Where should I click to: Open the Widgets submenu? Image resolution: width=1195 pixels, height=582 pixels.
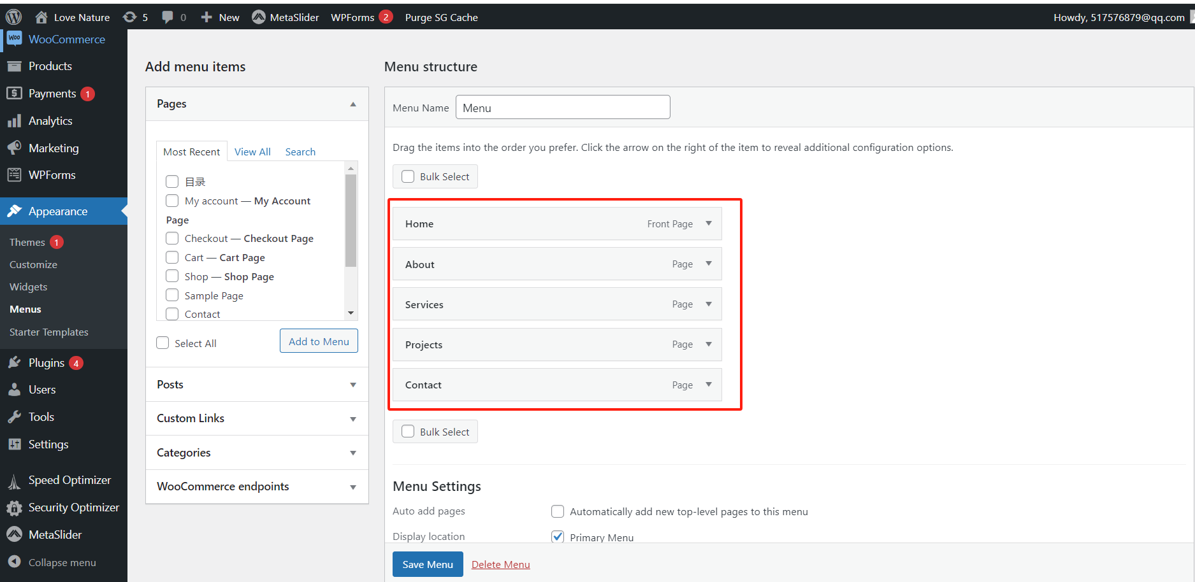[x=29, y=287]
